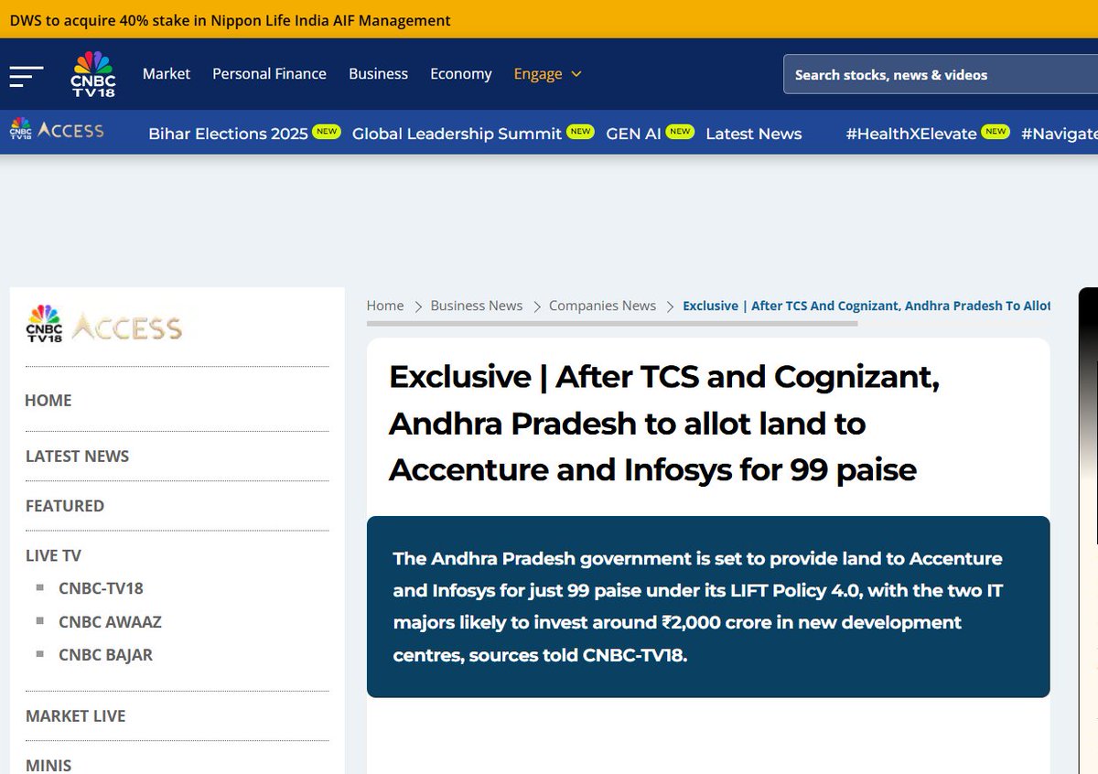Go to Companies News breadcrumb
Image resolution: width=1098 pixels, height=774 pixels.
pos(602,306)
